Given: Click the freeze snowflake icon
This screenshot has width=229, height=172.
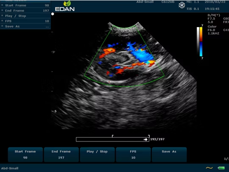Looking at the screenshot, I should click(182, 6).
